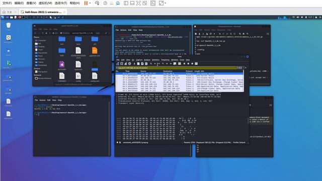Open the dropdown next to VMware pause button

pos(90,3)
